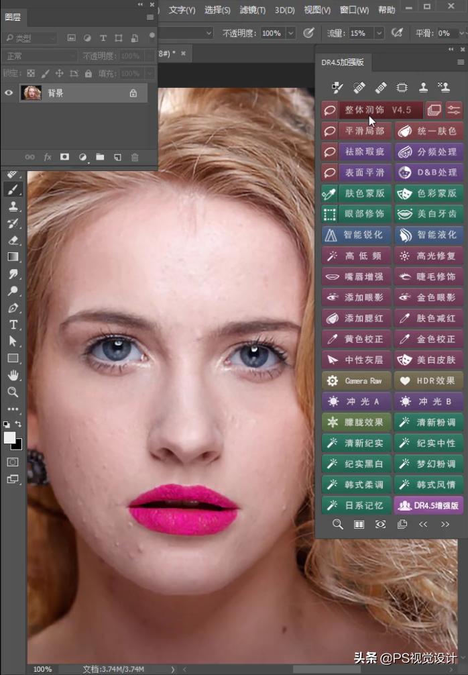Select the Horizontal Type tool

click(x=13, y=325)
